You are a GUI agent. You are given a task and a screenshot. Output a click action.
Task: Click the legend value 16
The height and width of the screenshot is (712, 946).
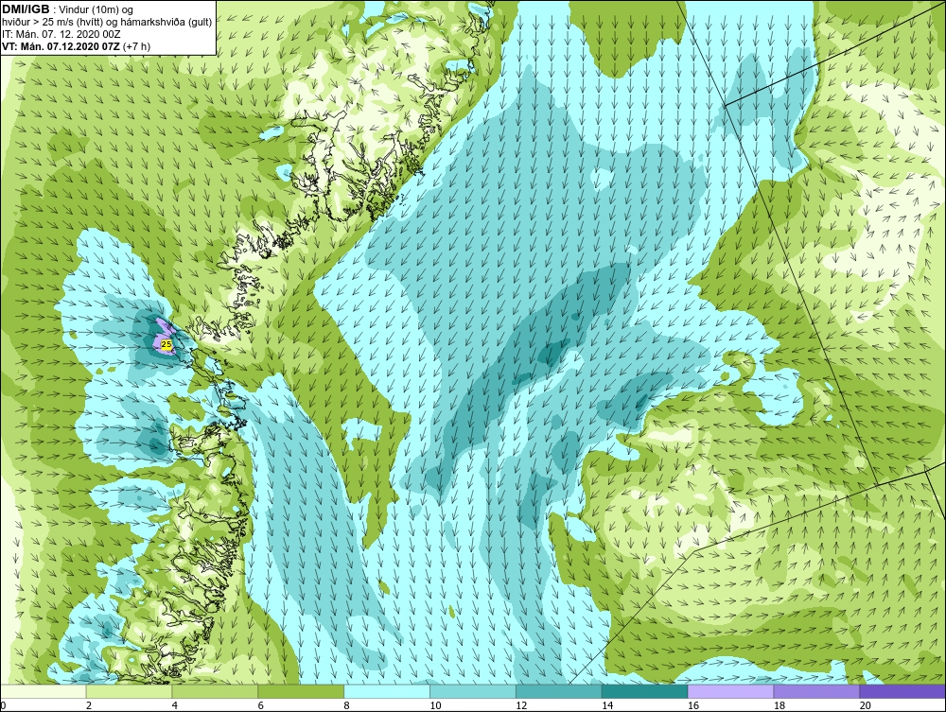692,705
